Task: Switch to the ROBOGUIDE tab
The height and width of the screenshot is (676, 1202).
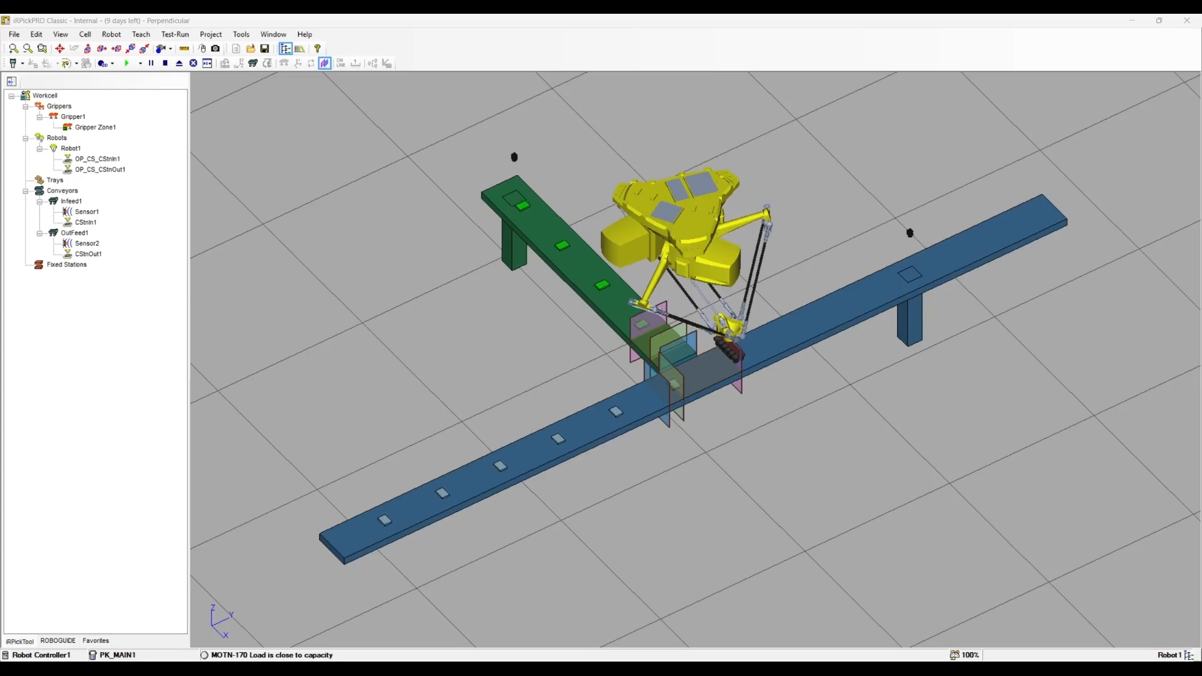Action: point(58,640)
